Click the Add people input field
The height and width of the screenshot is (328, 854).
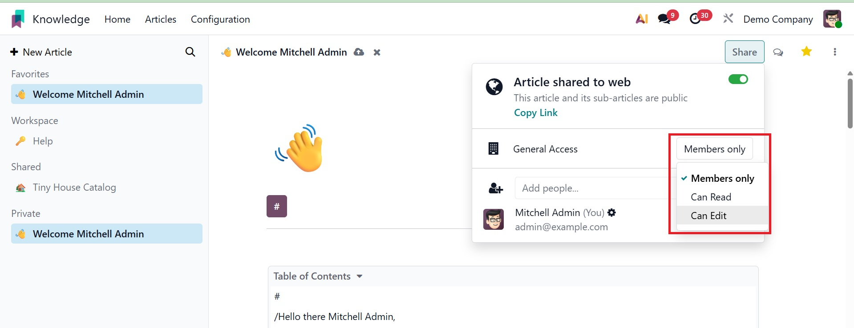click(592, 188)
